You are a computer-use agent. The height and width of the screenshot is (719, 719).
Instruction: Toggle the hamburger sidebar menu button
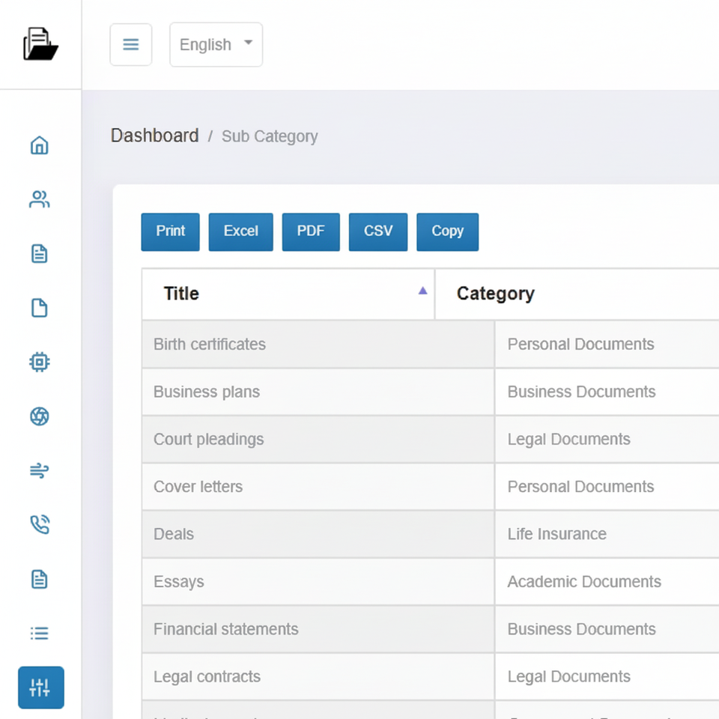point(131,45)
